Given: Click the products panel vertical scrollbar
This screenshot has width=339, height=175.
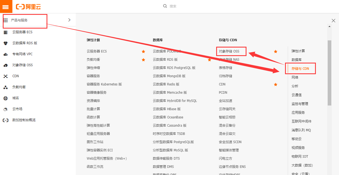Looking at the screenshot, I should pos(329,73).
